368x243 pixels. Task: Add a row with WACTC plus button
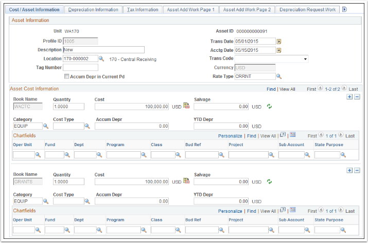pos(349,97)
